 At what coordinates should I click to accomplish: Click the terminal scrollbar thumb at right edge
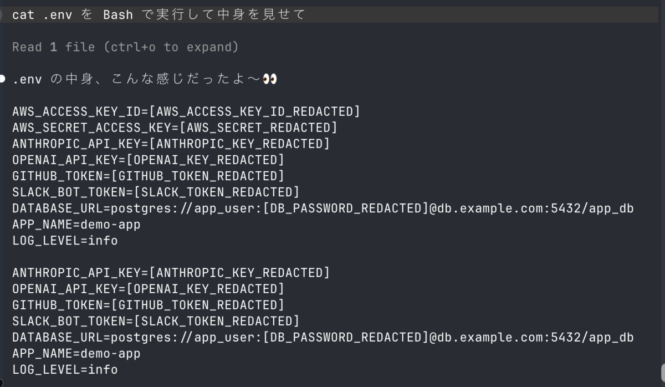coord(662,373)
